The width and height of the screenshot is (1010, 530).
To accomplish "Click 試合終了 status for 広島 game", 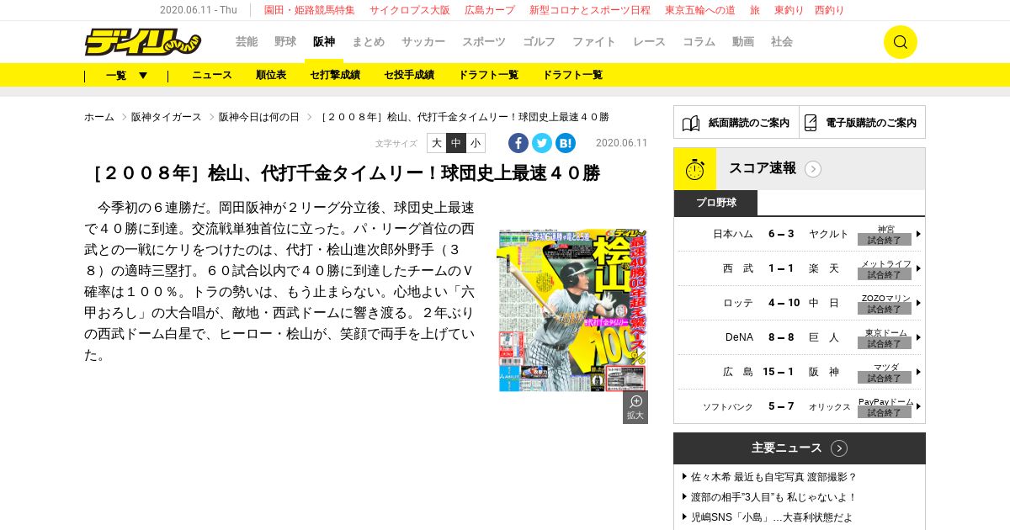I will point(885,378).
